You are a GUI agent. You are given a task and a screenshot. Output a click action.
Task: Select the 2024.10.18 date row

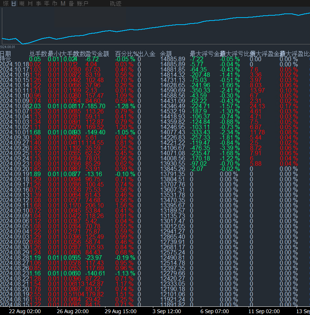(15, 64)
